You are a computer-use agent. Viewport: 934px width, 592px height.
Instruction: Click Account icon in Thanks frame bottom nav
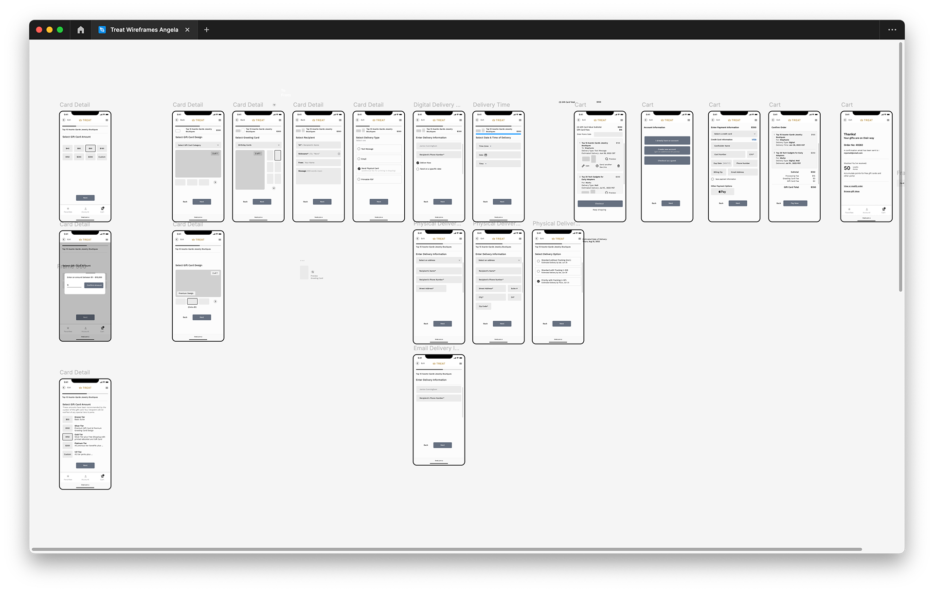click(866, 209)
